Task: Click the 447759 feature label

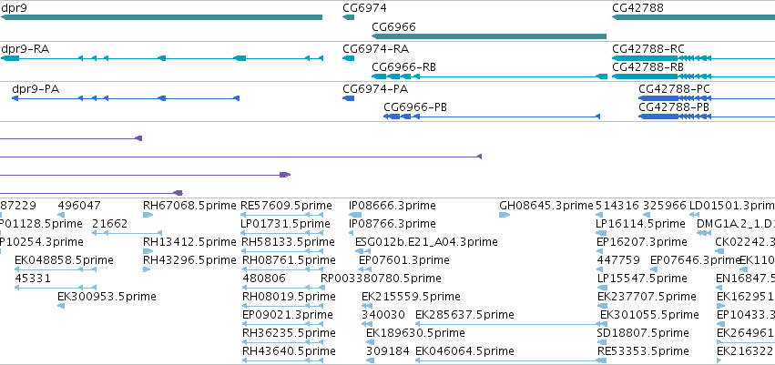Action: click(x=618, y=260)
